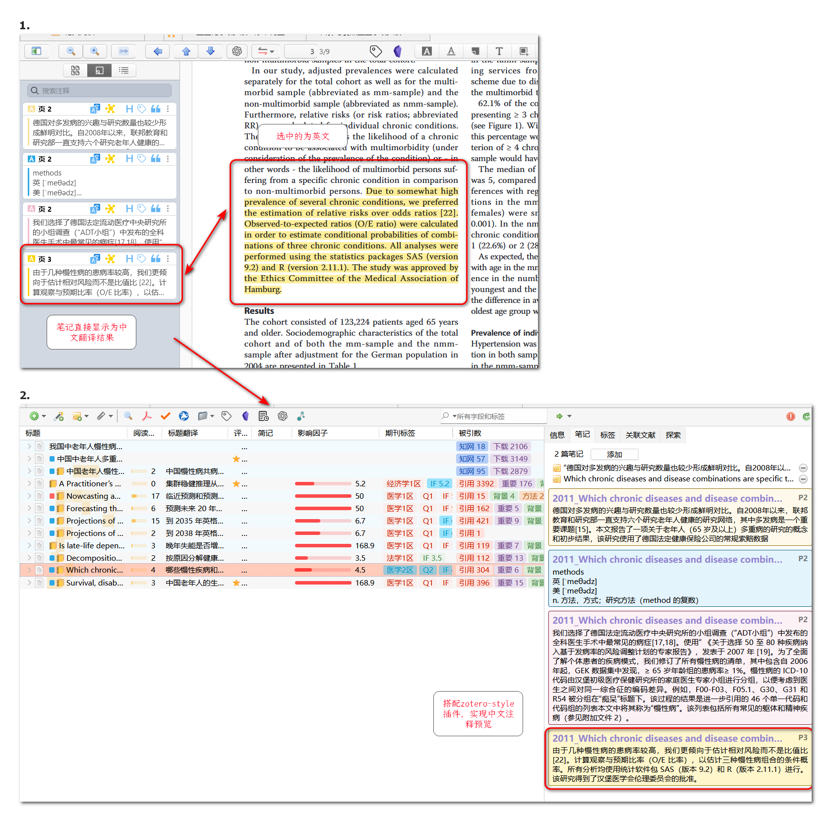Click the document clock icon in toolbar

point(264,416)
